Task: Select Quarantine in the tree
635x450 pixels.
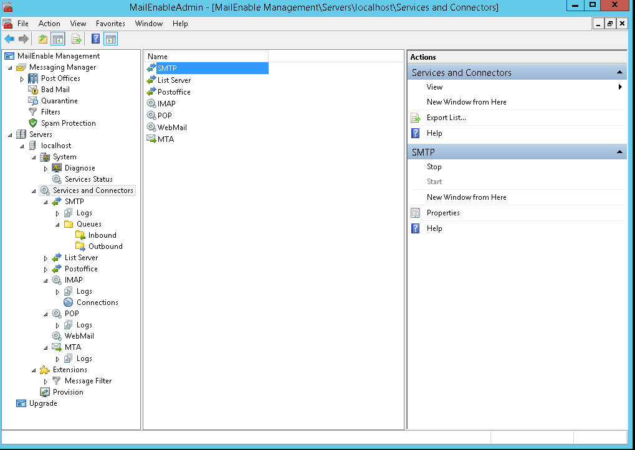Action: click(59, 101)
